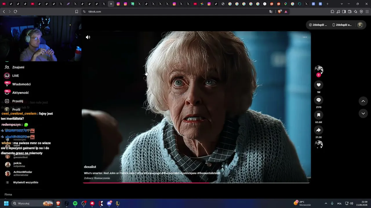Follow the creator using red plus badge
The width and height of the screenshot is (371, 208).
pyautogui.click(x=319, y=75)
